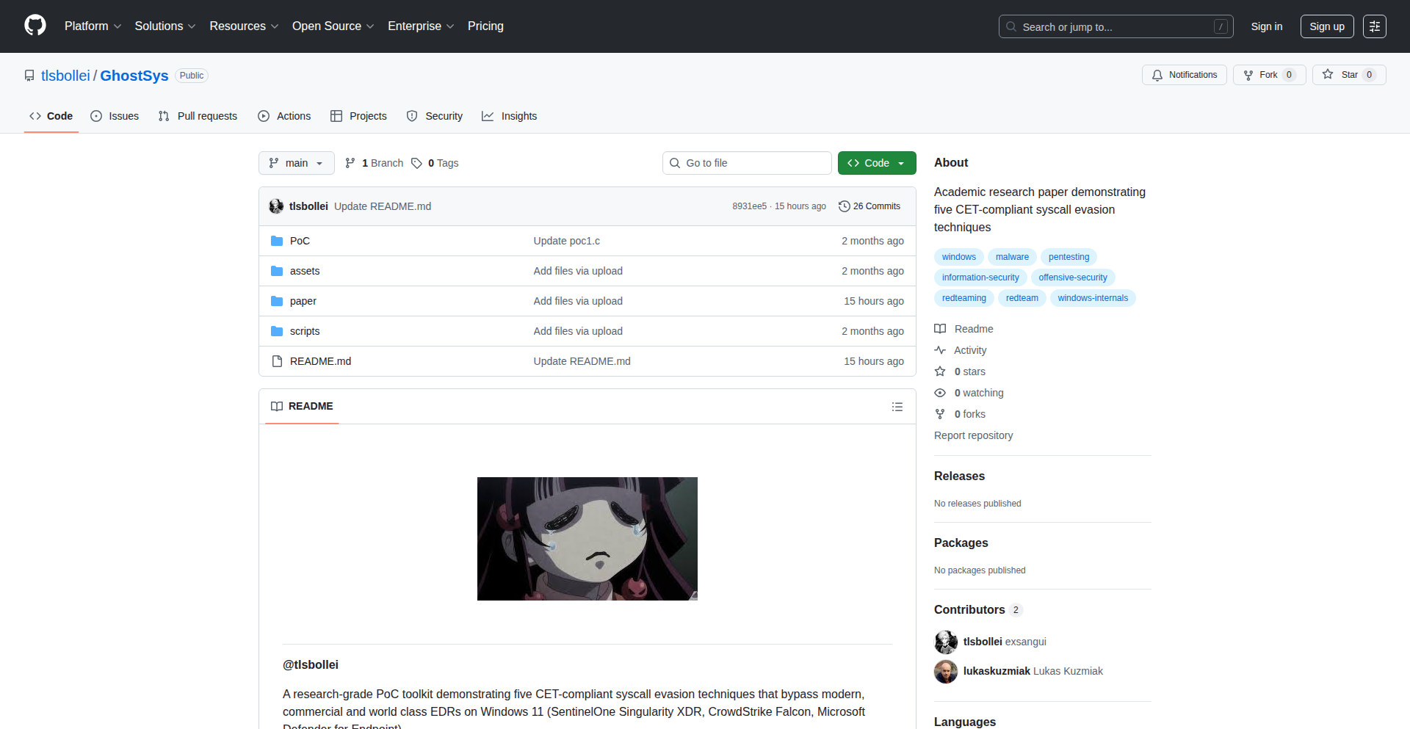Image resolution: width=1410 pixels, height=729 pixels.
Task: Click tlsbollei avatar in Contributors list
Action: click(946, 642)
